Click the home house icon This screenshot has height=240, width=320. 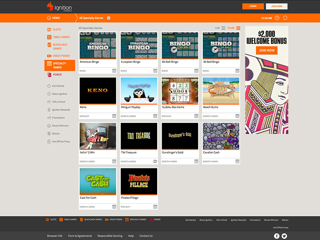[x=49, y=18]
